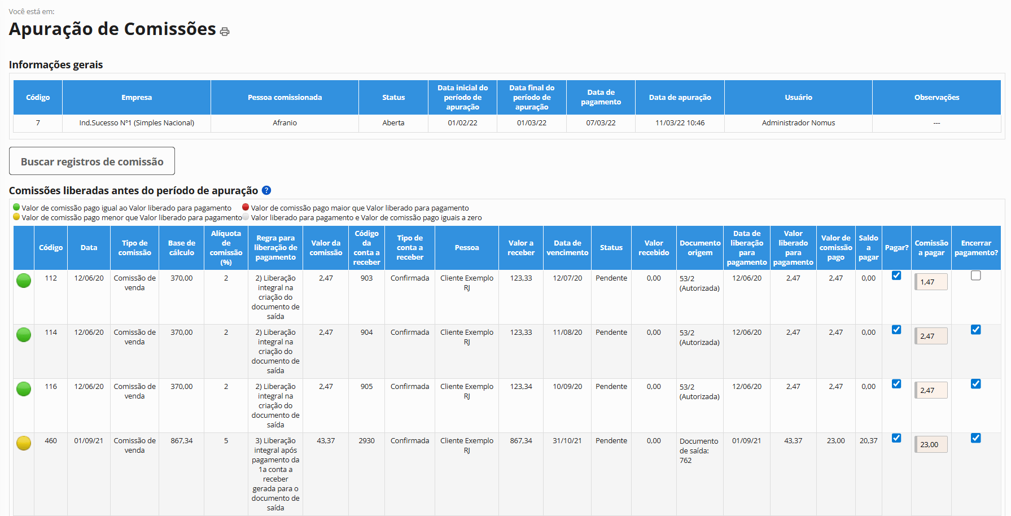Click the print icon beside the page title
The image size is (1011, 516).
coord(225,32)
